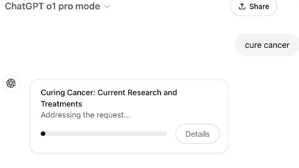Click the far right end of the progress track
299x168 pixels.
pyautogui.click(x=166, y=134)
